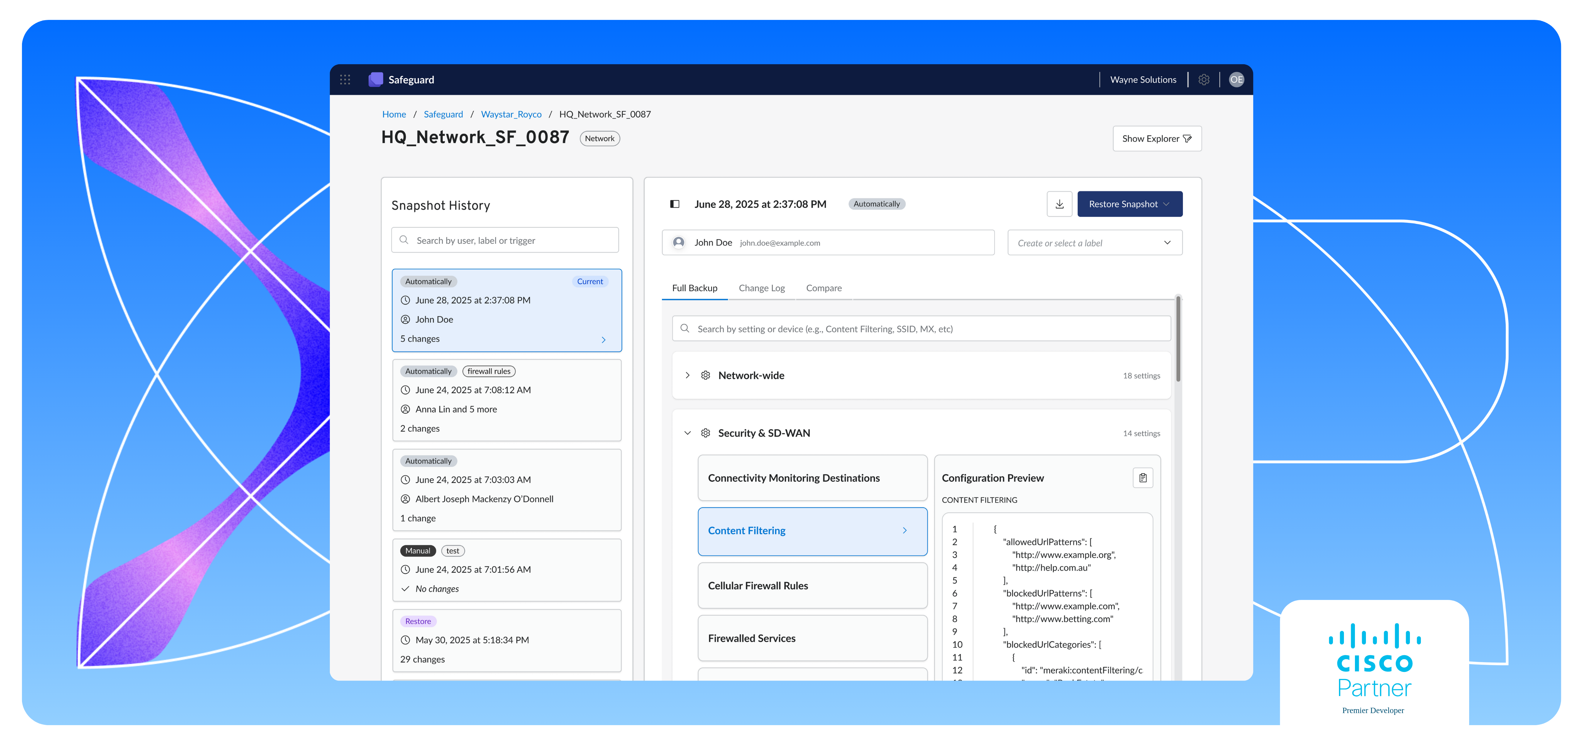Copy the Configuration Preview contents
Screen dimensions: 1583x745
point(1143,478)
